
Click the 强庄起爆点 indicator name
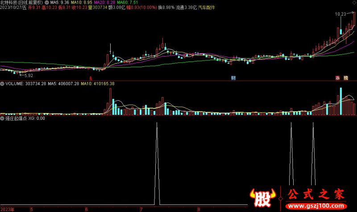[x=16, y=118]
